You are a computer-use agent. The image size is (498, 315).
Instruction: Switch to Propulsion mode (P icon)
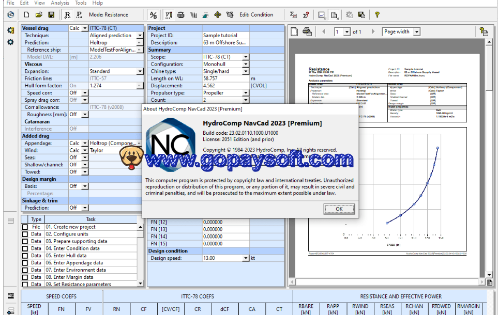79,14
